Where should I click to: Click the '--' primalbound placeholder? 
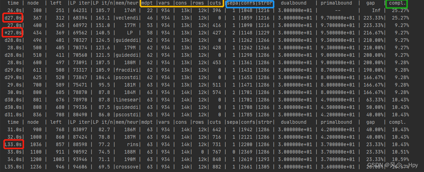[337, 11]
